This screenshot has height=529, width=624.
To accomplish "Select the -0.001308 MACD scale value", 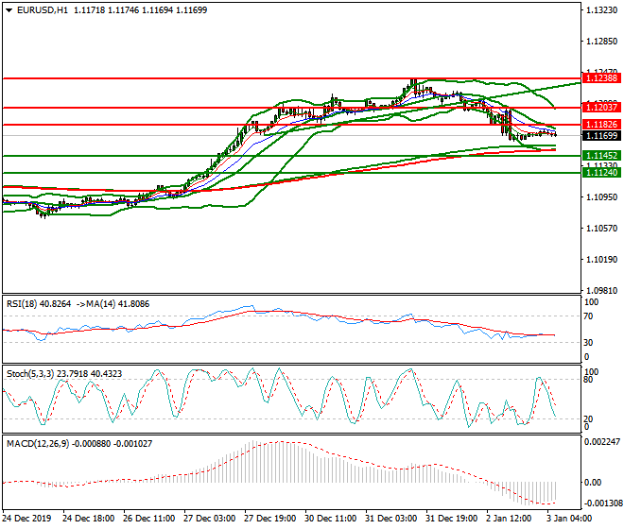I will coord(602,503).
